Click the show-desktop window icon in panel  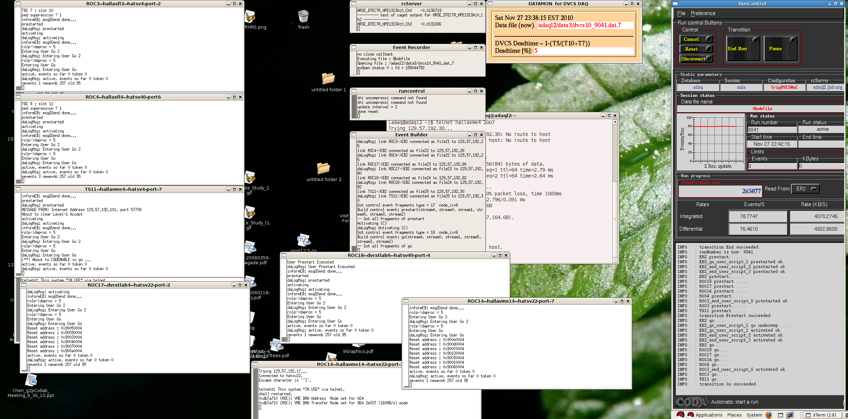point(781,415)
